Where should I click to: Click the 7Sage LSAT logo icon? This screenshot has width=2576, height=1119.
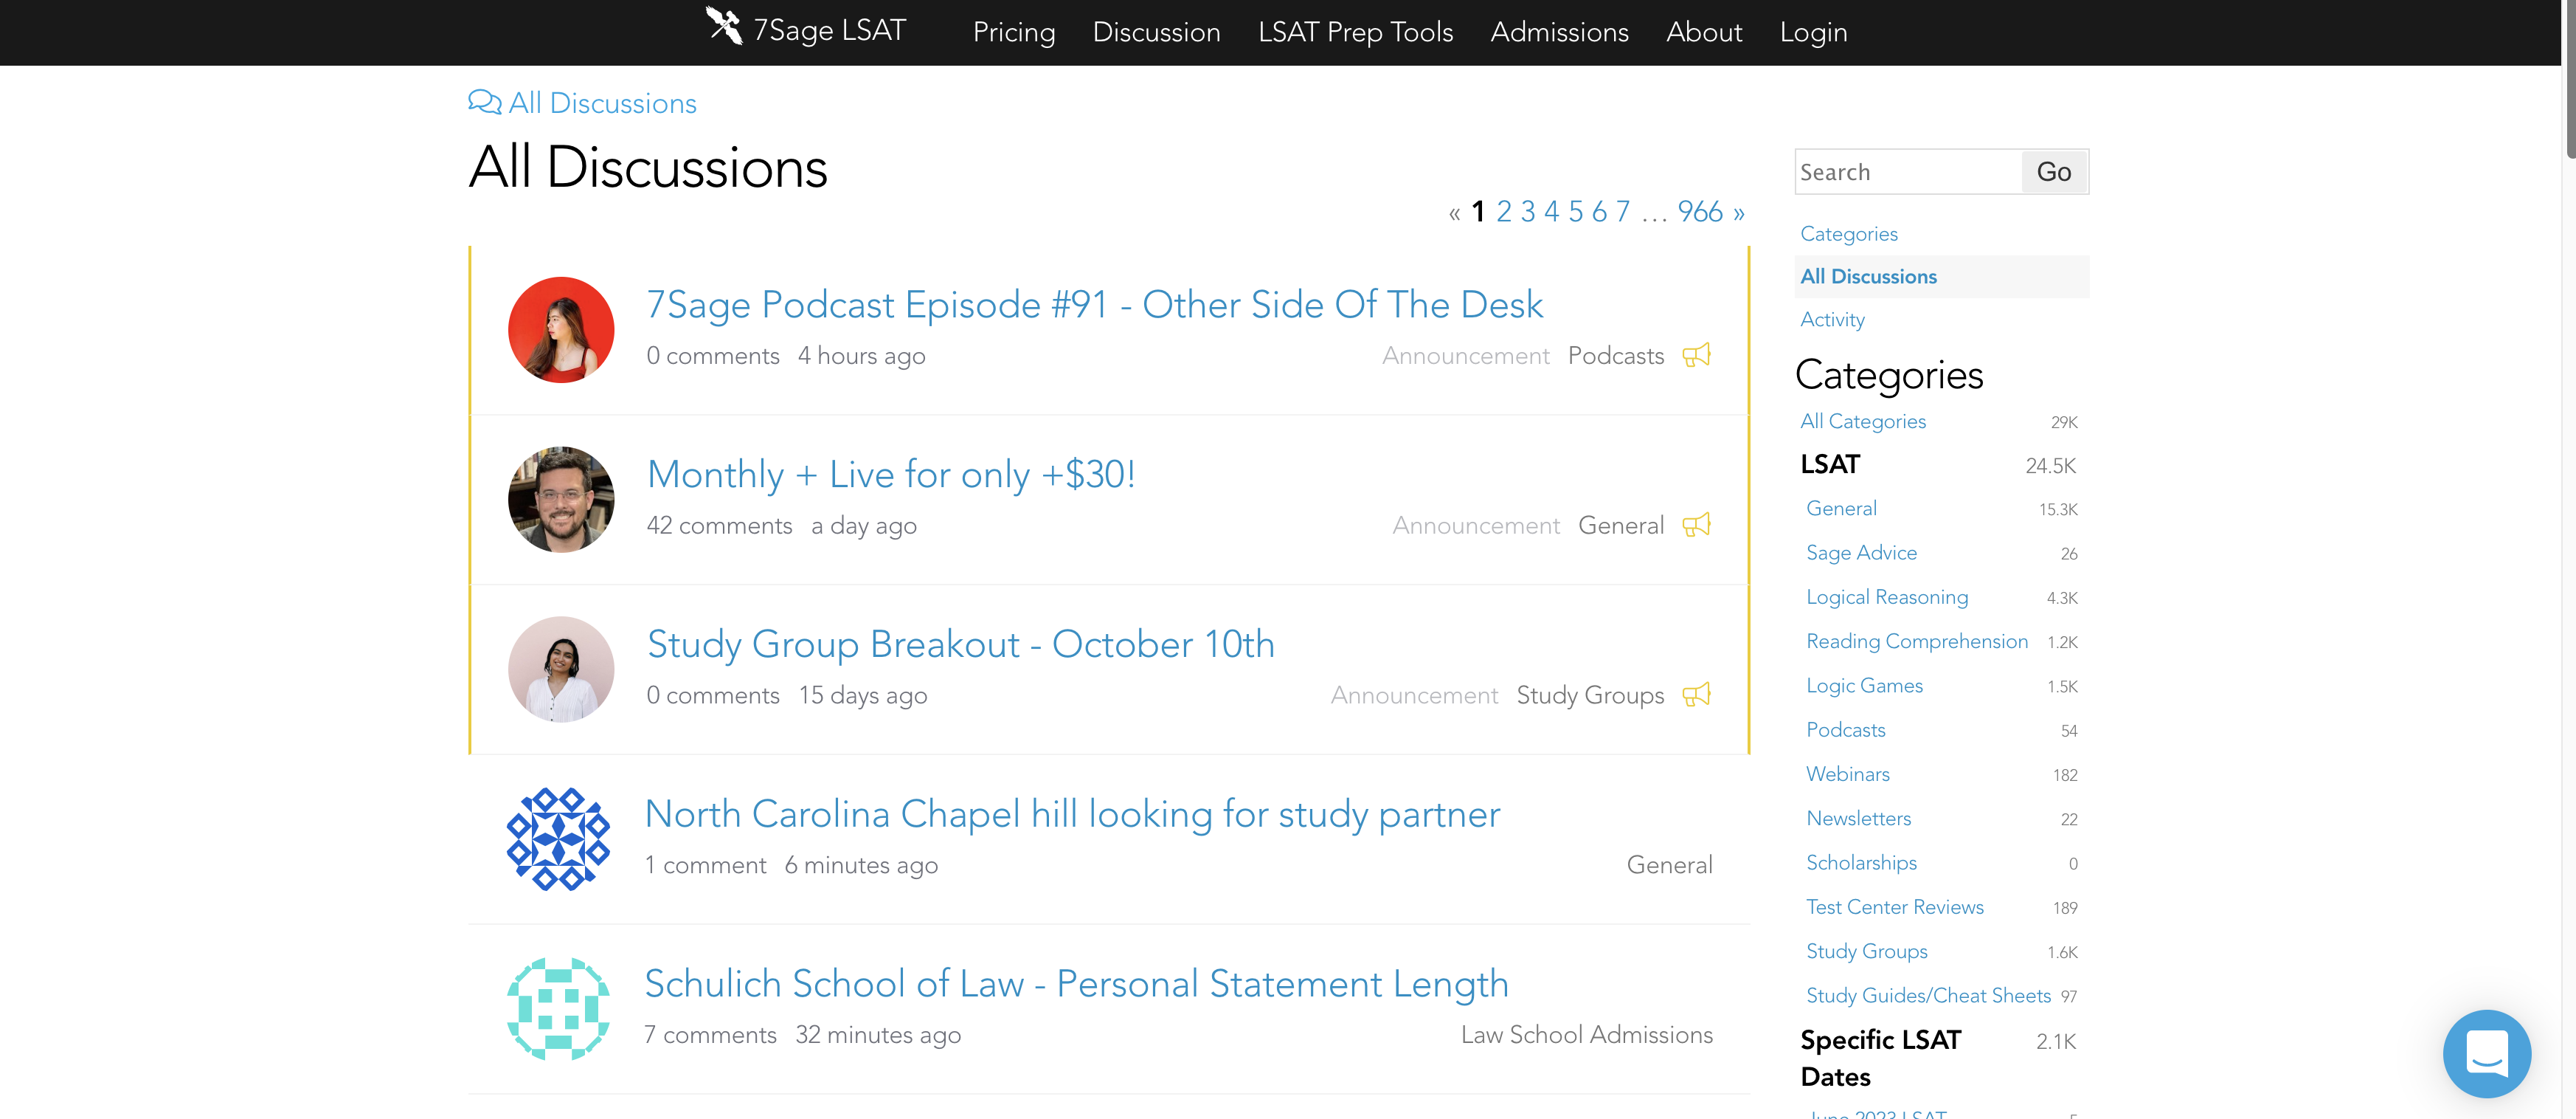pyautogui.click(x=723, y=26)
